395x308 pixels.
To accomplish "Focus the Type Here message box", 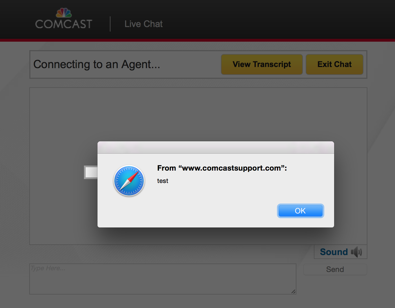I will [x=163, y=279].
